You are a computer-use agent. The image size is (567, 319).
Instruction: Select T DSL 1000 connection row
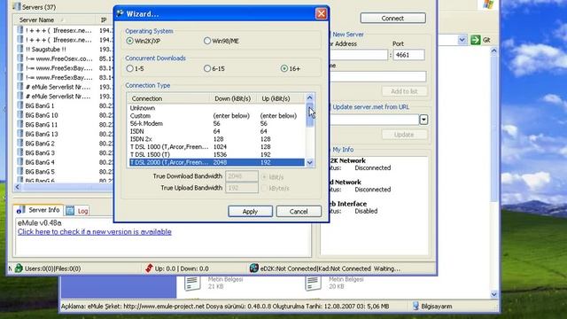click(x=217, y=147)
